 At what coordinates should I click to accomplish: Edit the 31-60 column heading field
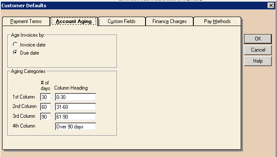pyautogui.click(x=76, y=107)
